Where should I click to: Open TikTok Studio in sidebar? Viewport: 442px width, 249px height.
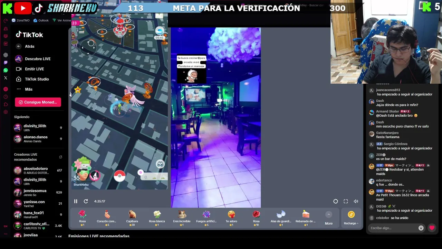point(32,79)
